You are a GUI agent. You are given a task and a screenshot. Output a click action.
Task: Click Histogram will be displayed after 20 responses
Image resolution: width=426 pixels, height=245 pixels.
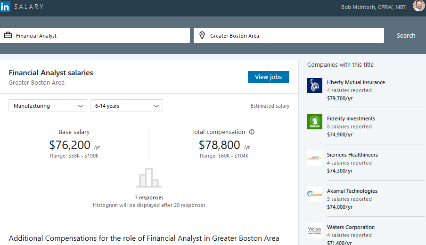coord(149,205)
